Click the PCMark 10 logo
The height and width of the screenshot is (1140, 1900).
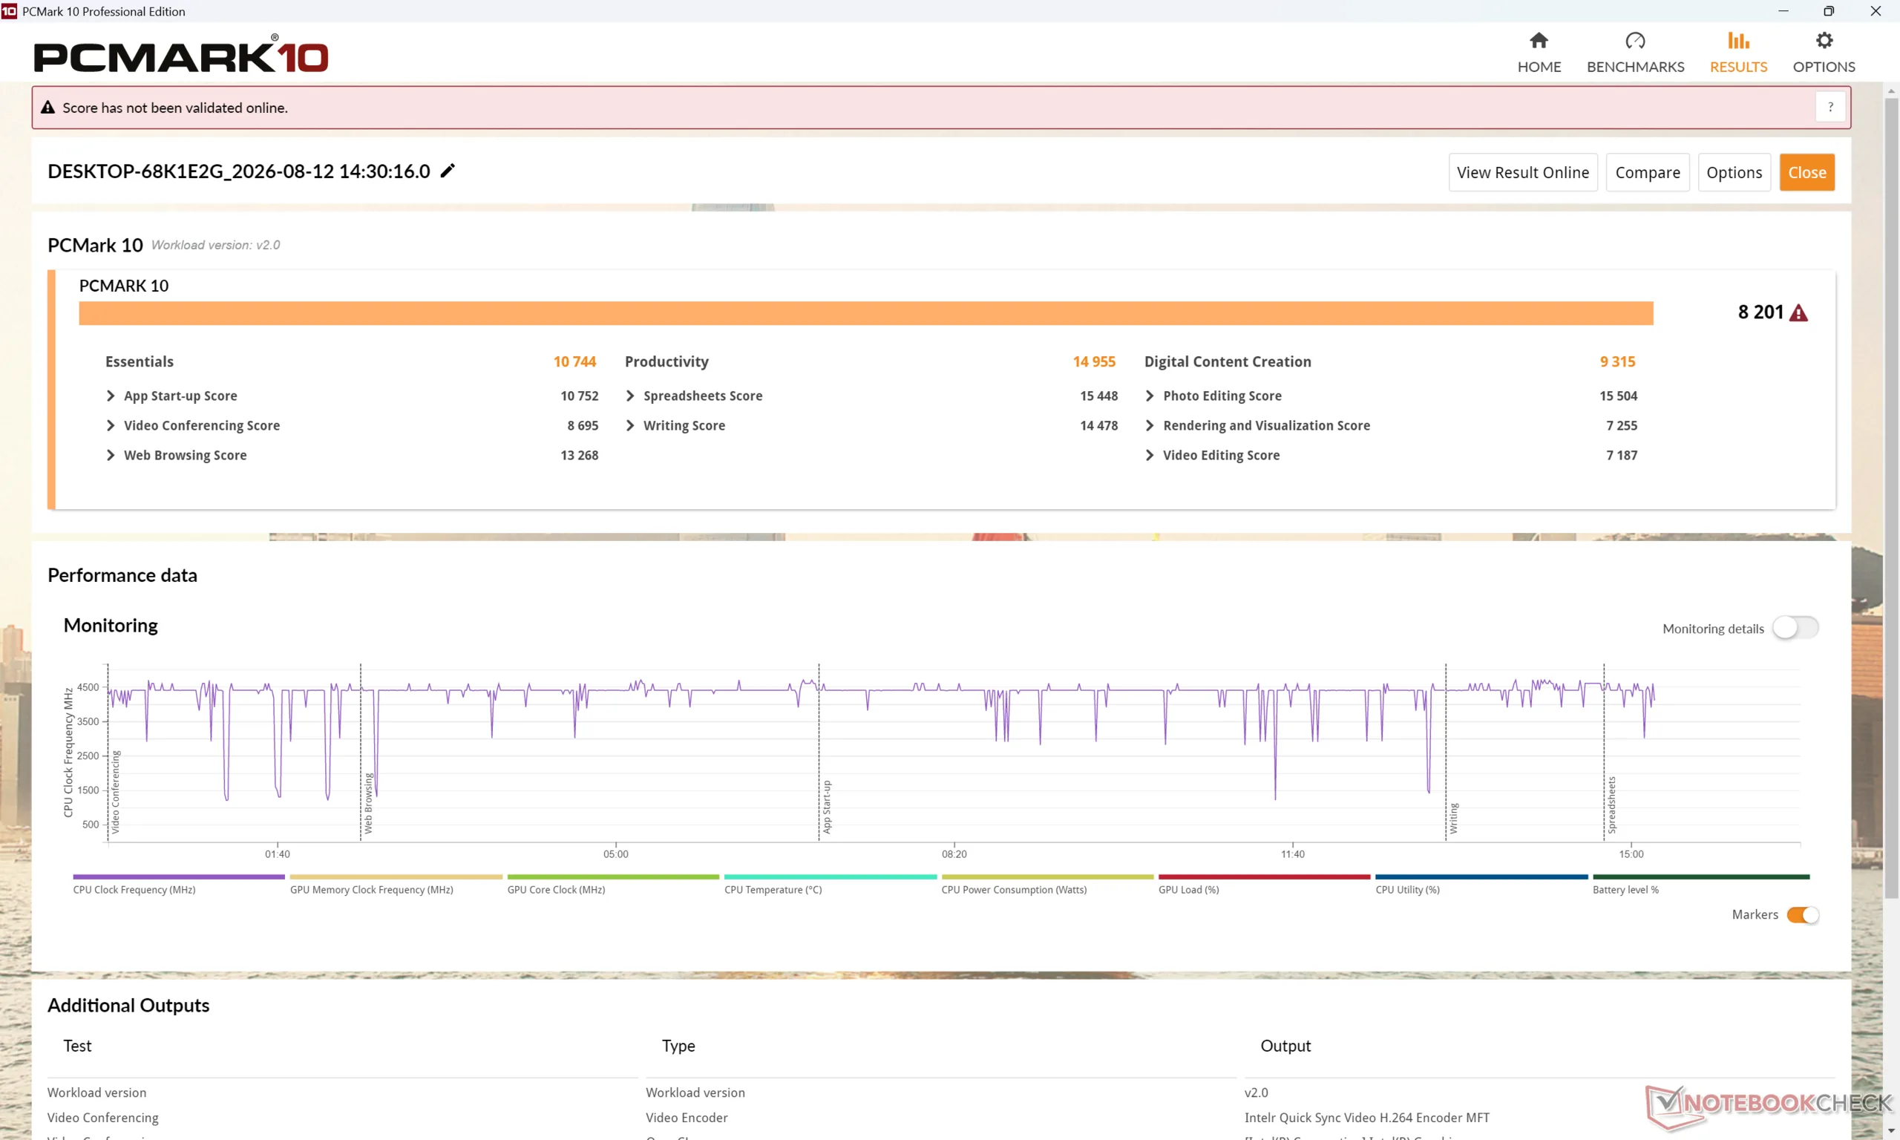pos(180,53)
